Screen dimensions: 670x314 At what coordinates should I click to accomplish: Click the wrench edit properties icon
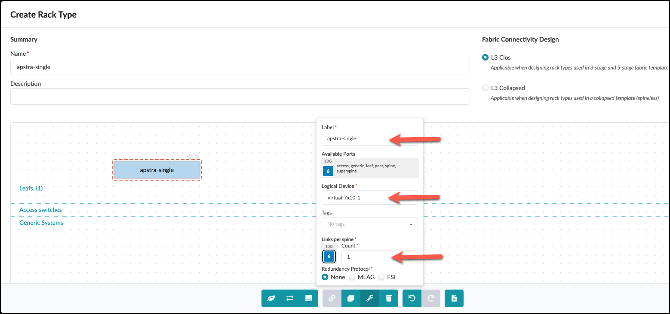370,299
